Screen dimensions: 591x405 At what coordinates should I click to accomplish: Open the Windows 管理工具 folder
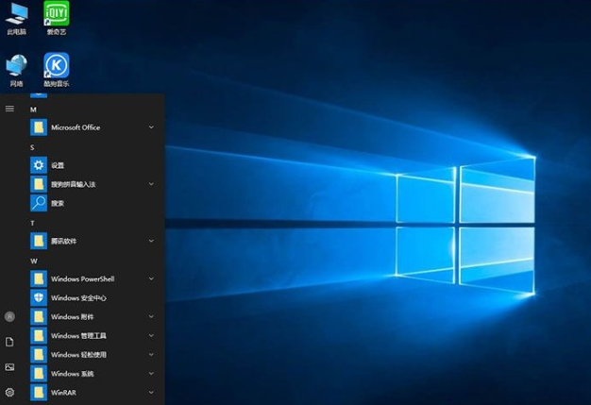[x=78, y=335]
